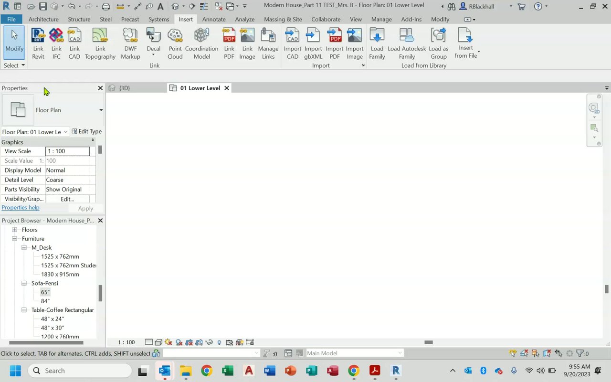611x382 pixels.
Task: Click the Print icon in the title bar
Action: [106, 6]
